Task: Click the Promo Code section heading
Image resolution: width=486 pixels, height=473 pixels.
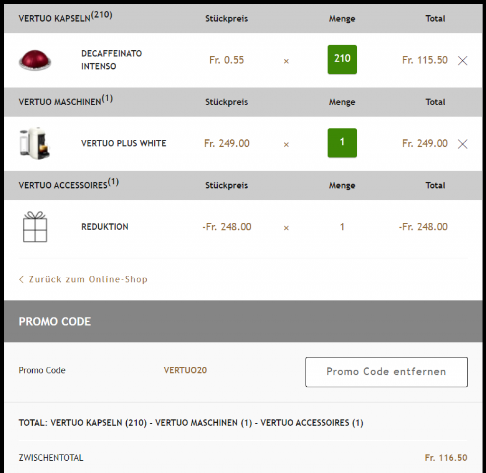Action: tap(55, 321)
